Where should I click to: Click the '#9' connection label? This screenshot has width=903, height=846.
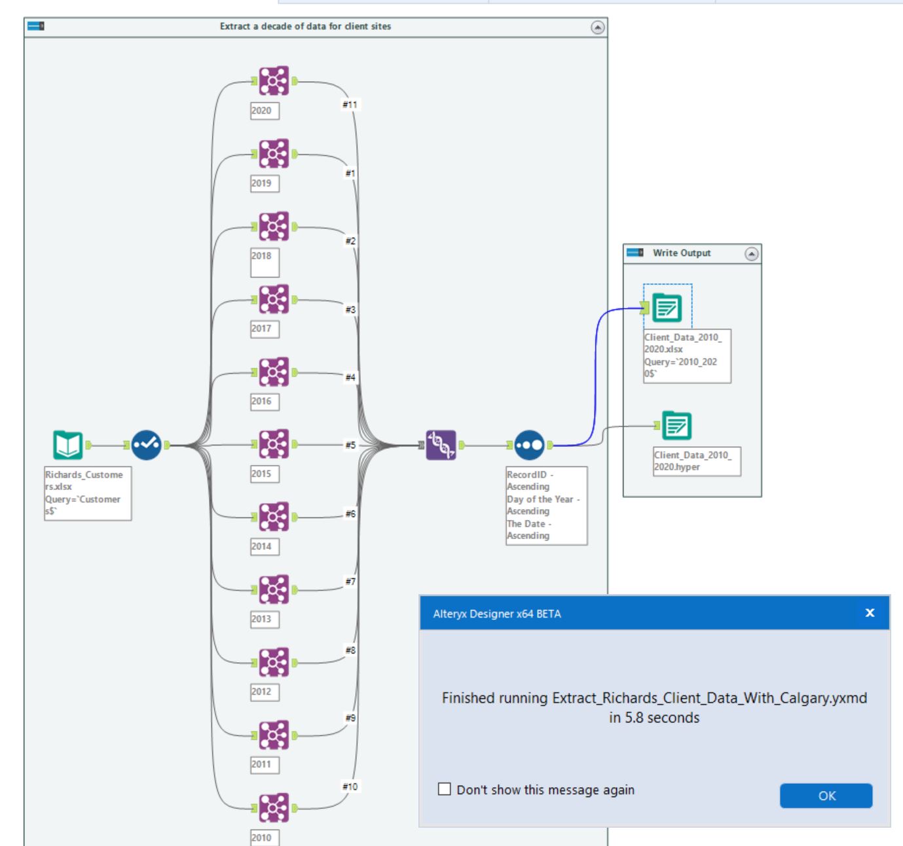350,718
